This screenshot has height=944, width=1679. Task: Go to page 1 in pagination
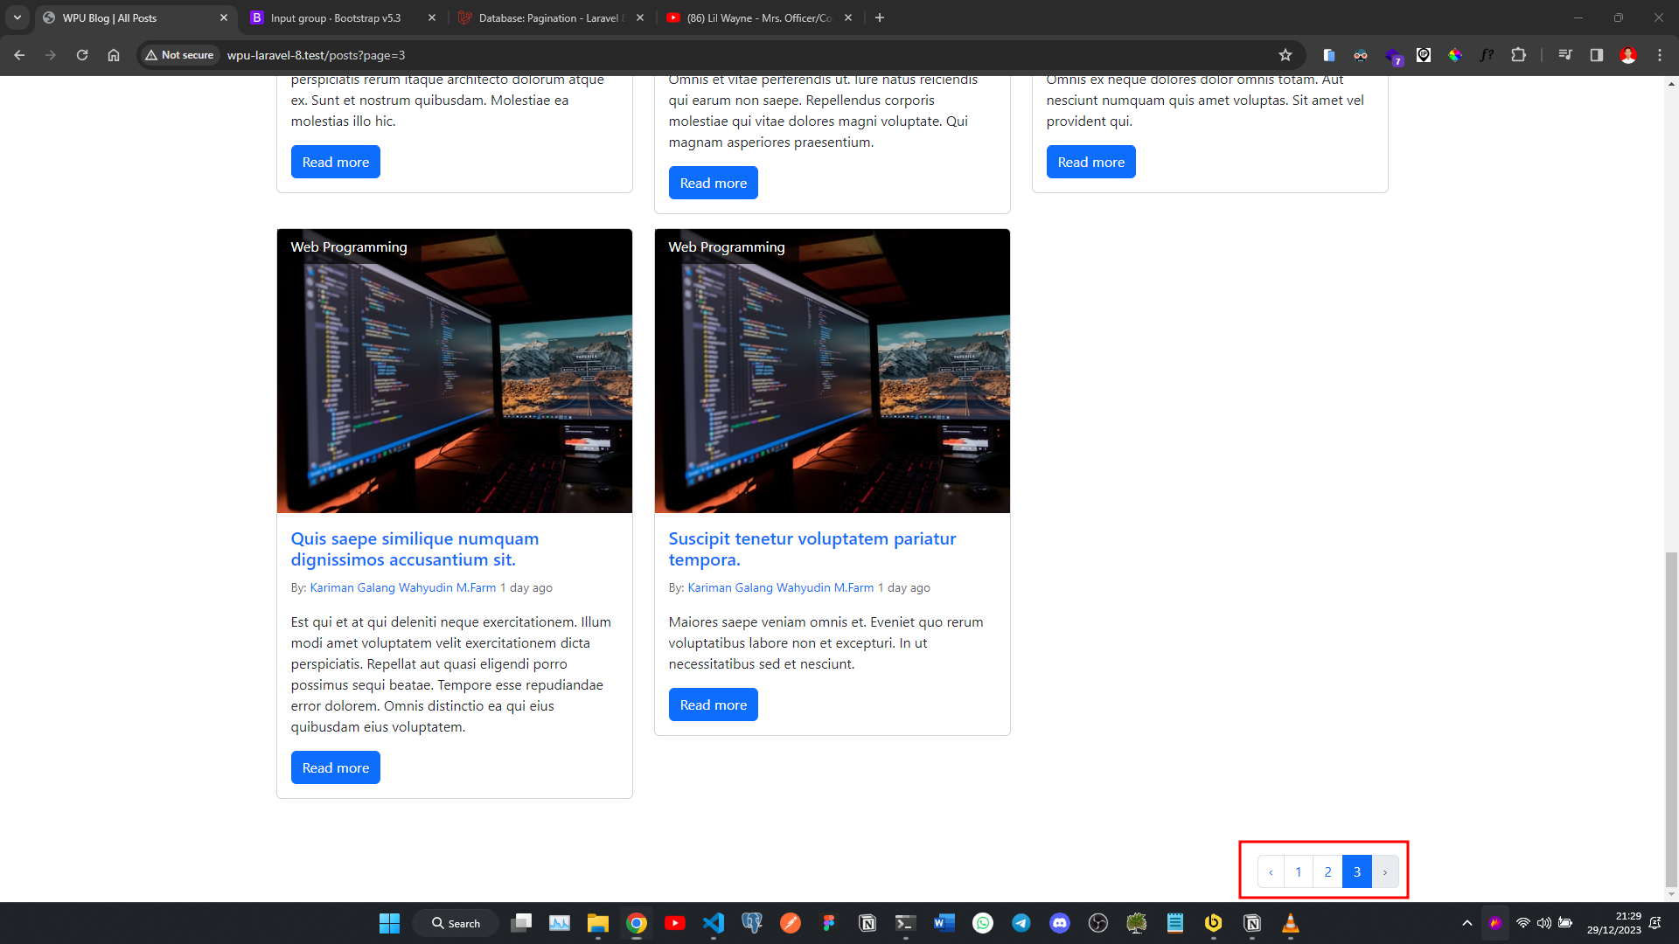point(1298,871)
